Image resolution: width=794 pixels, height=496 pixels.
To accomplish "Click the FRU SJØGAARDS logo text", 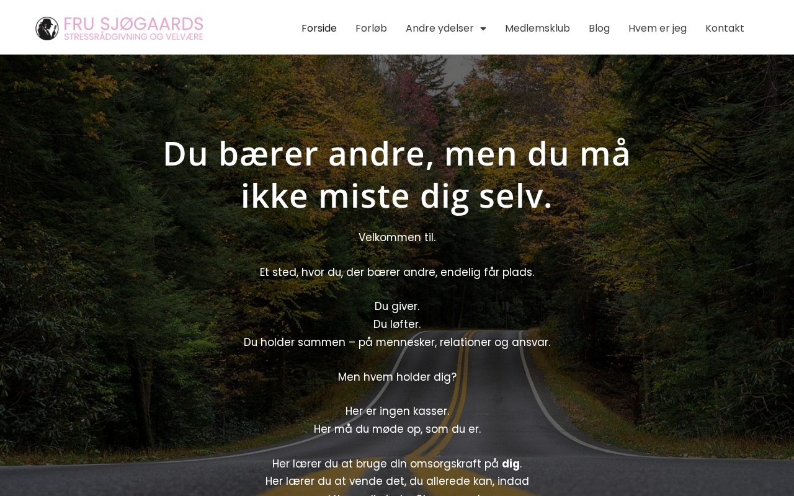I will [x=133, y=24].
